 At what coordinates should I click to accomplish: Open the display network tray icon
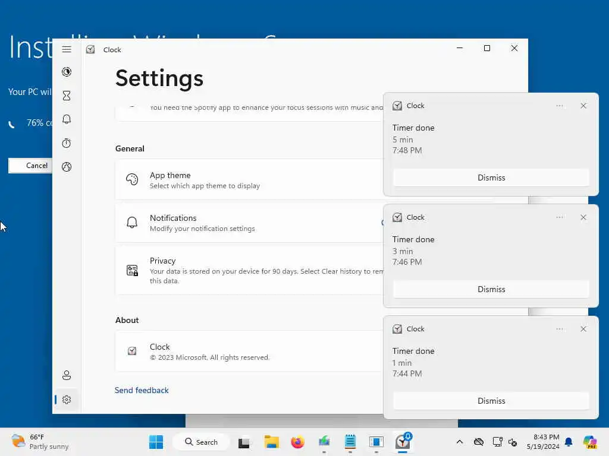coord(497,442)
